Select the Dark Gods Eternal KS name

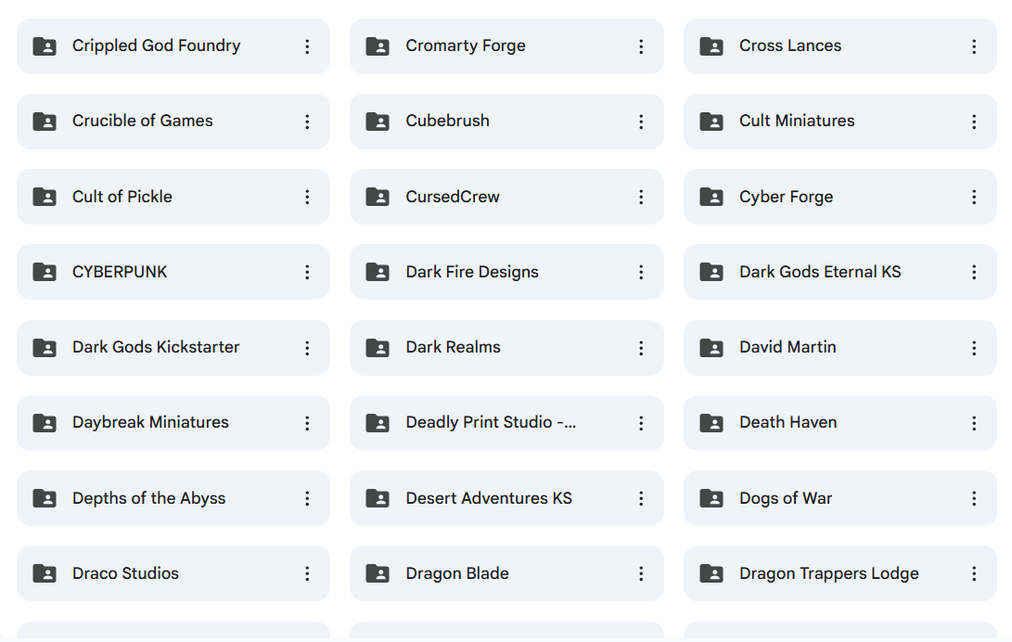[x=820, y=272]
